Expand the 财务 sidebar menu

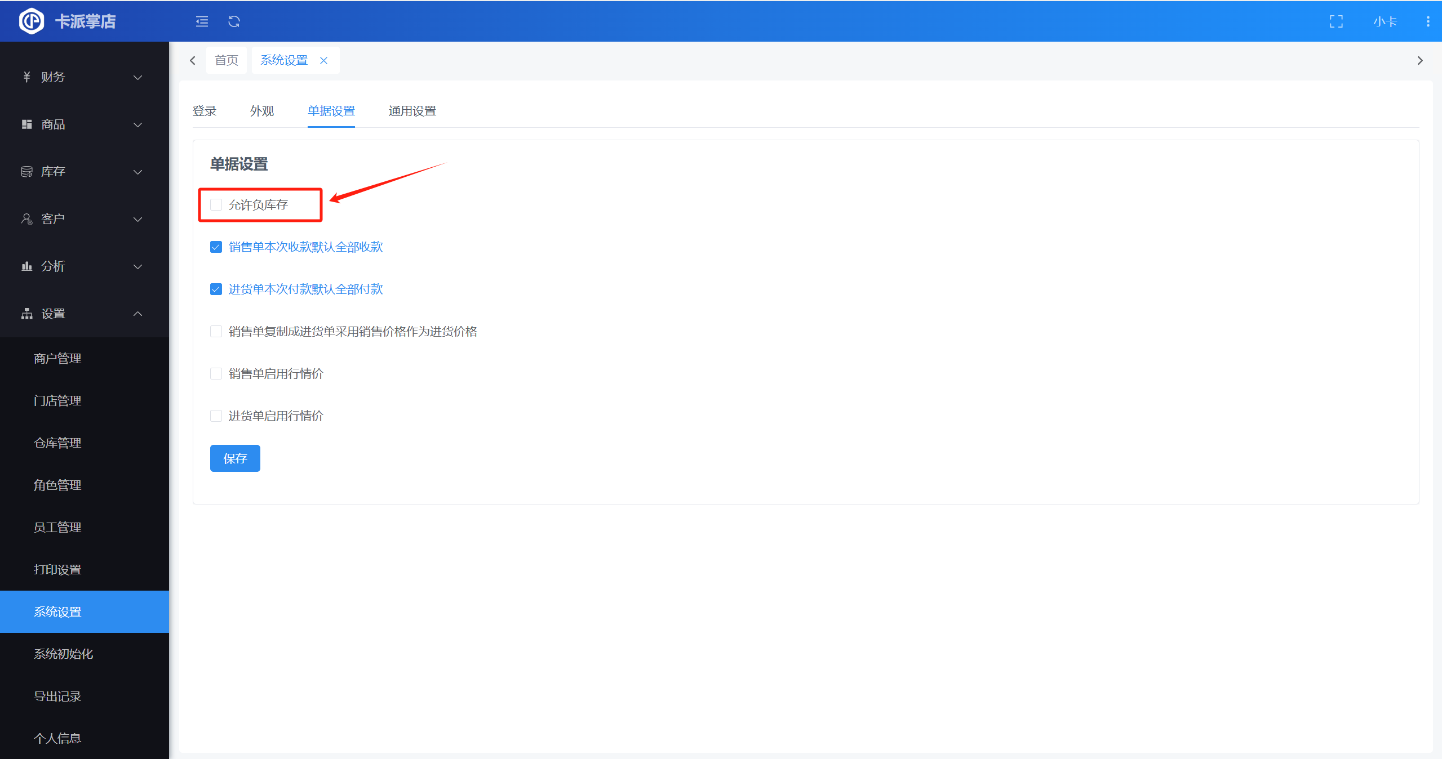click(x=83, y=77)
